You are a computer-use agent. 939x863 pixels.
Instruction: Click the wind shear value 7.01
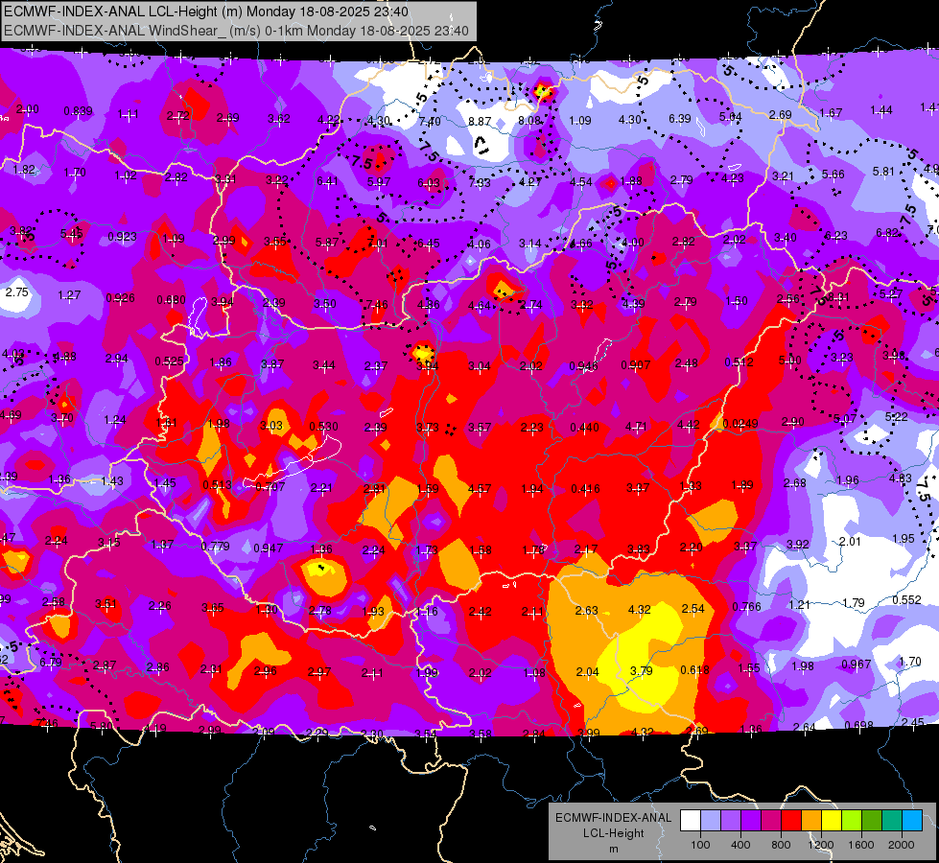[x=377, y=244]
